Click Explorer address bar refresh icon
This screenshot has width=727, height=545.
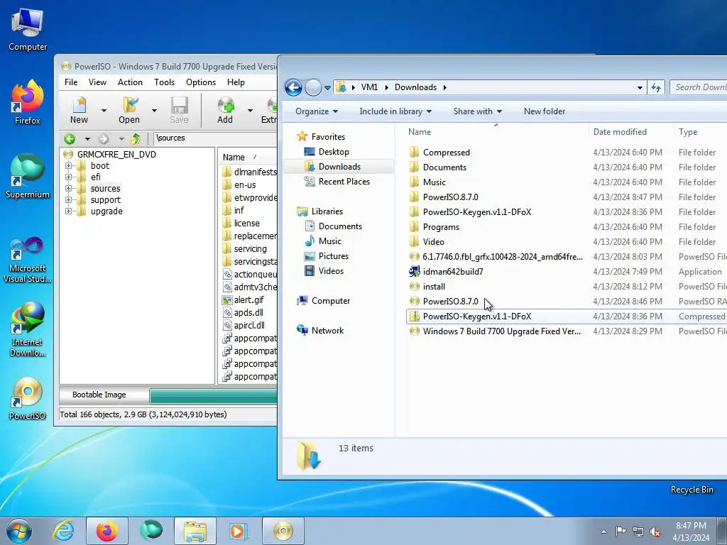(656, 87)
